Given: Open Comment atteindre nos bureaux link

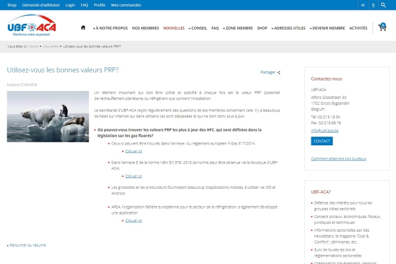Looking at the screenshot, I should tap(339, 158).
